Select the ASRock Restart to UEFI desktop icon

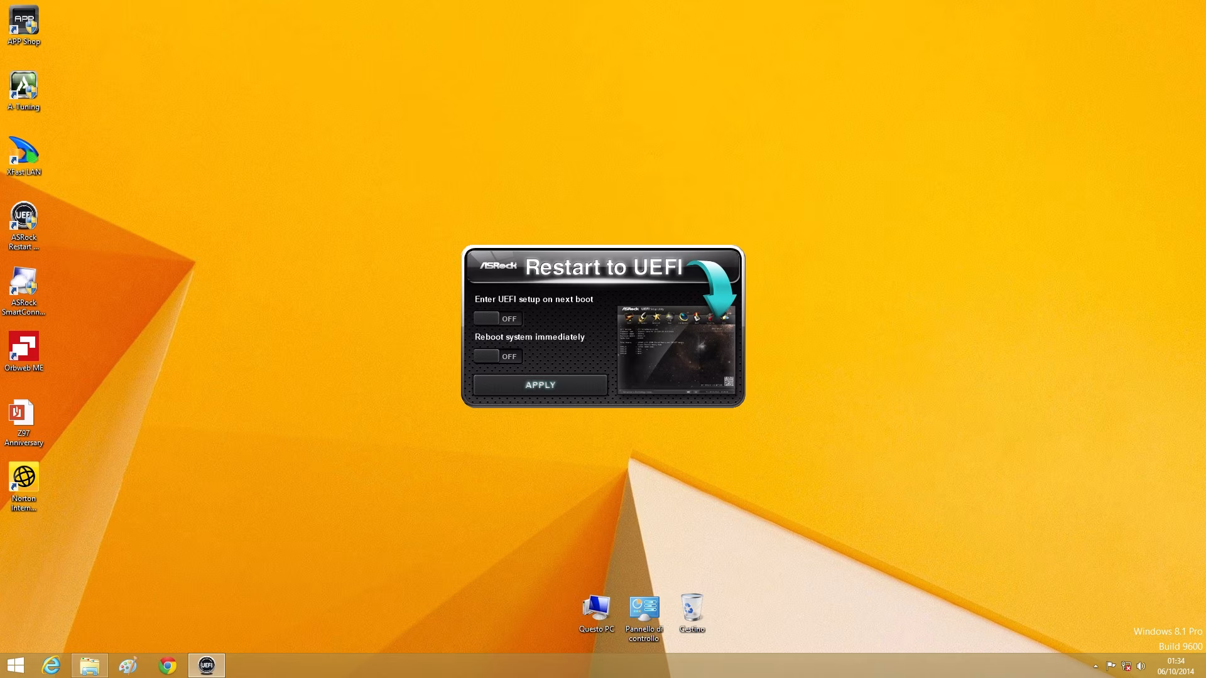(x=24, y=226)
